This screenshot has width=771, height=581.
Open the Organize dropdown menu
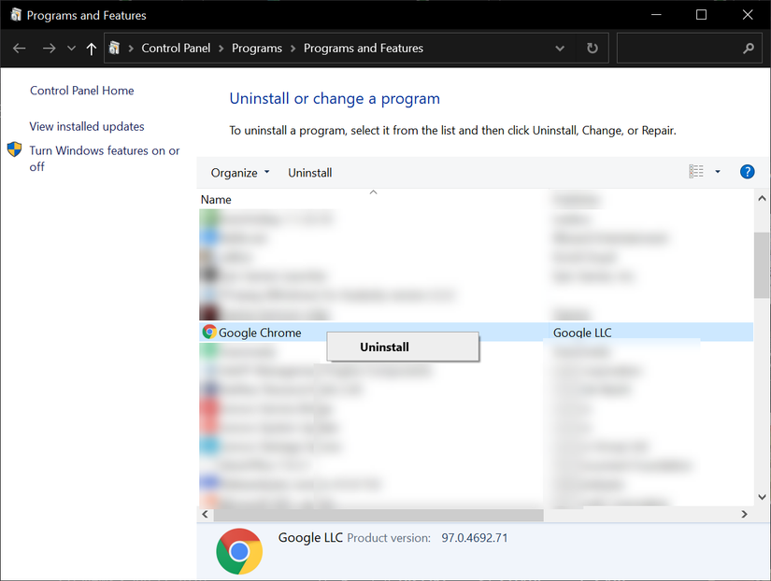240,173
